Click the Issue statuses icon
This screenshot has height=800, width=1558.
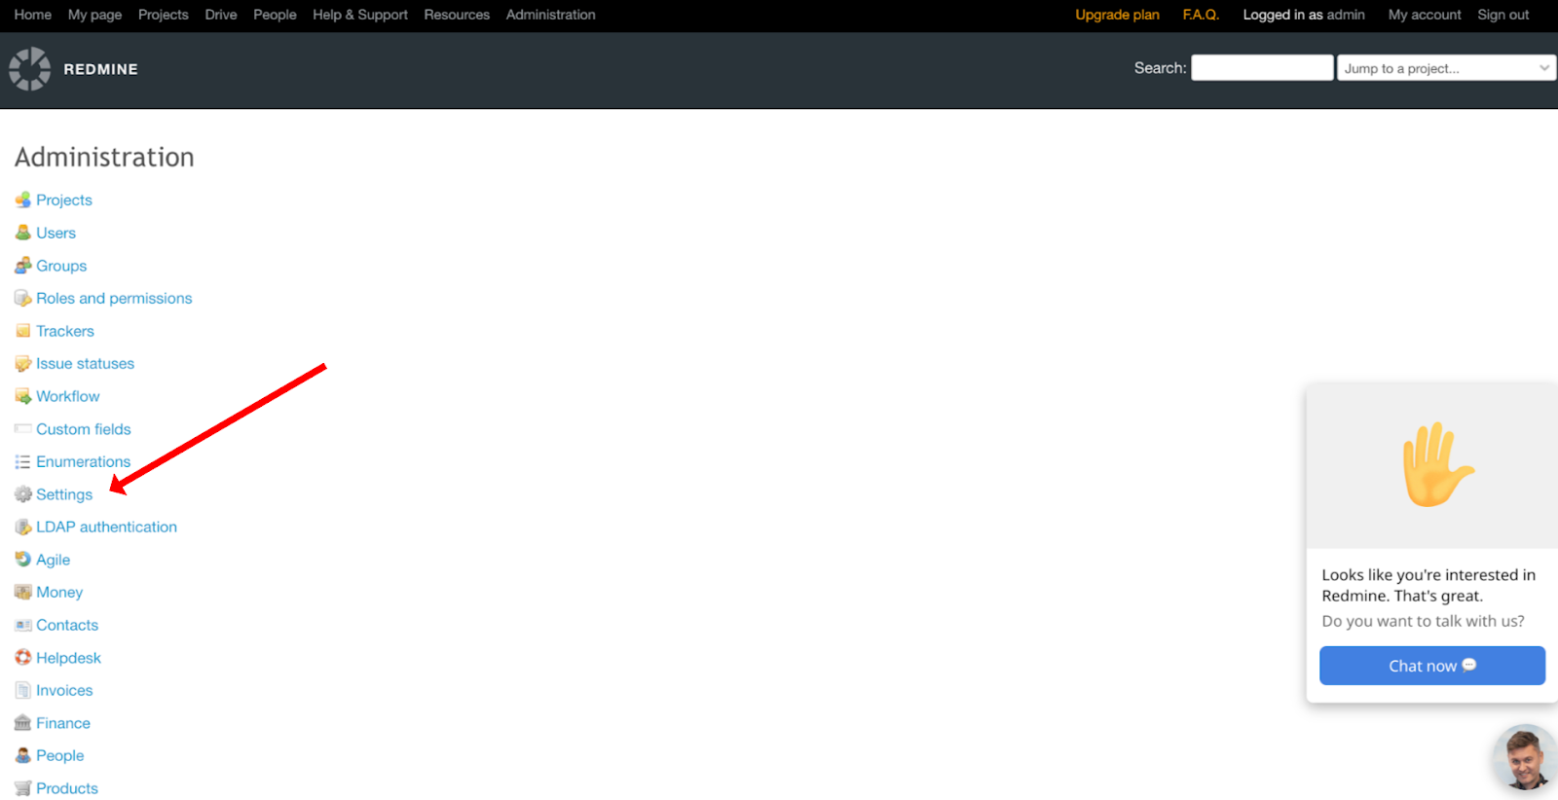23,363
